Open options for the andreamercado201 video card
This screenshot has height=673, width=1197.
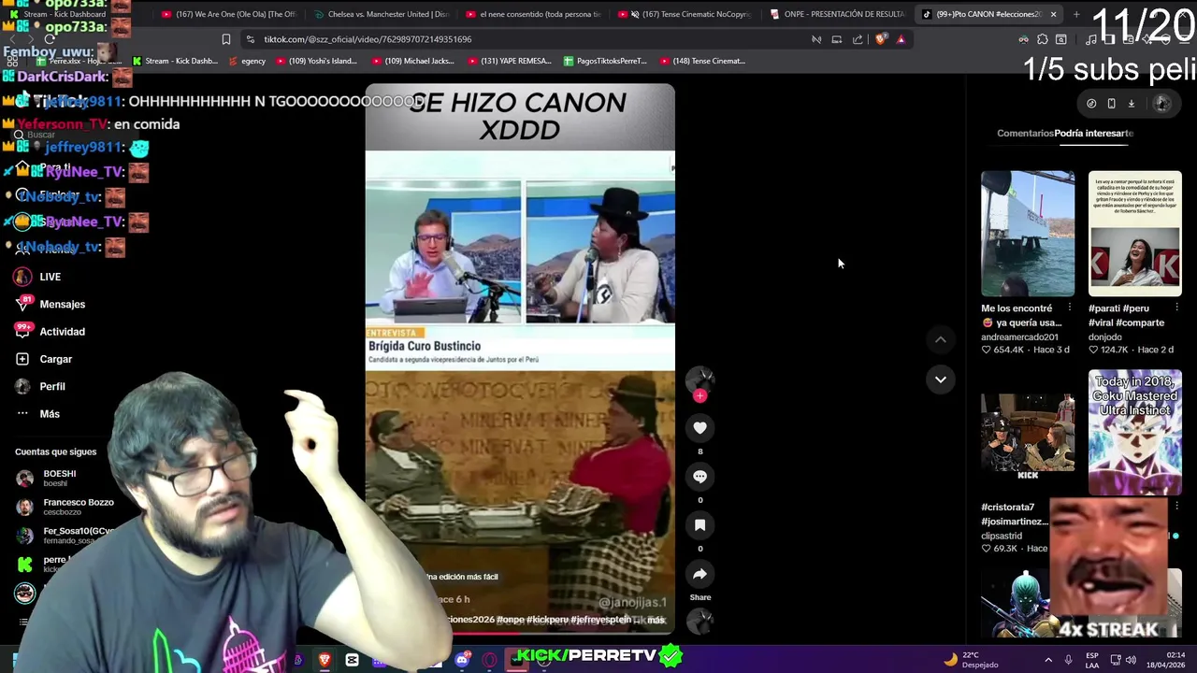pos(1069,308)
